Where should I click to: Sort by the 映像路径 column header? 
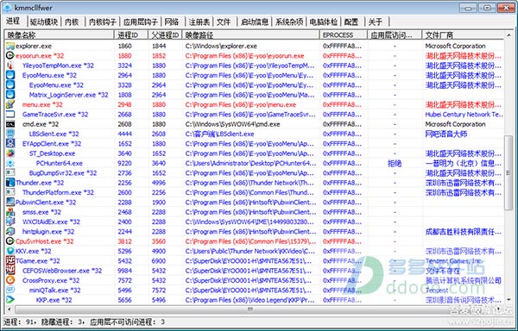click(x=251, y=35)
